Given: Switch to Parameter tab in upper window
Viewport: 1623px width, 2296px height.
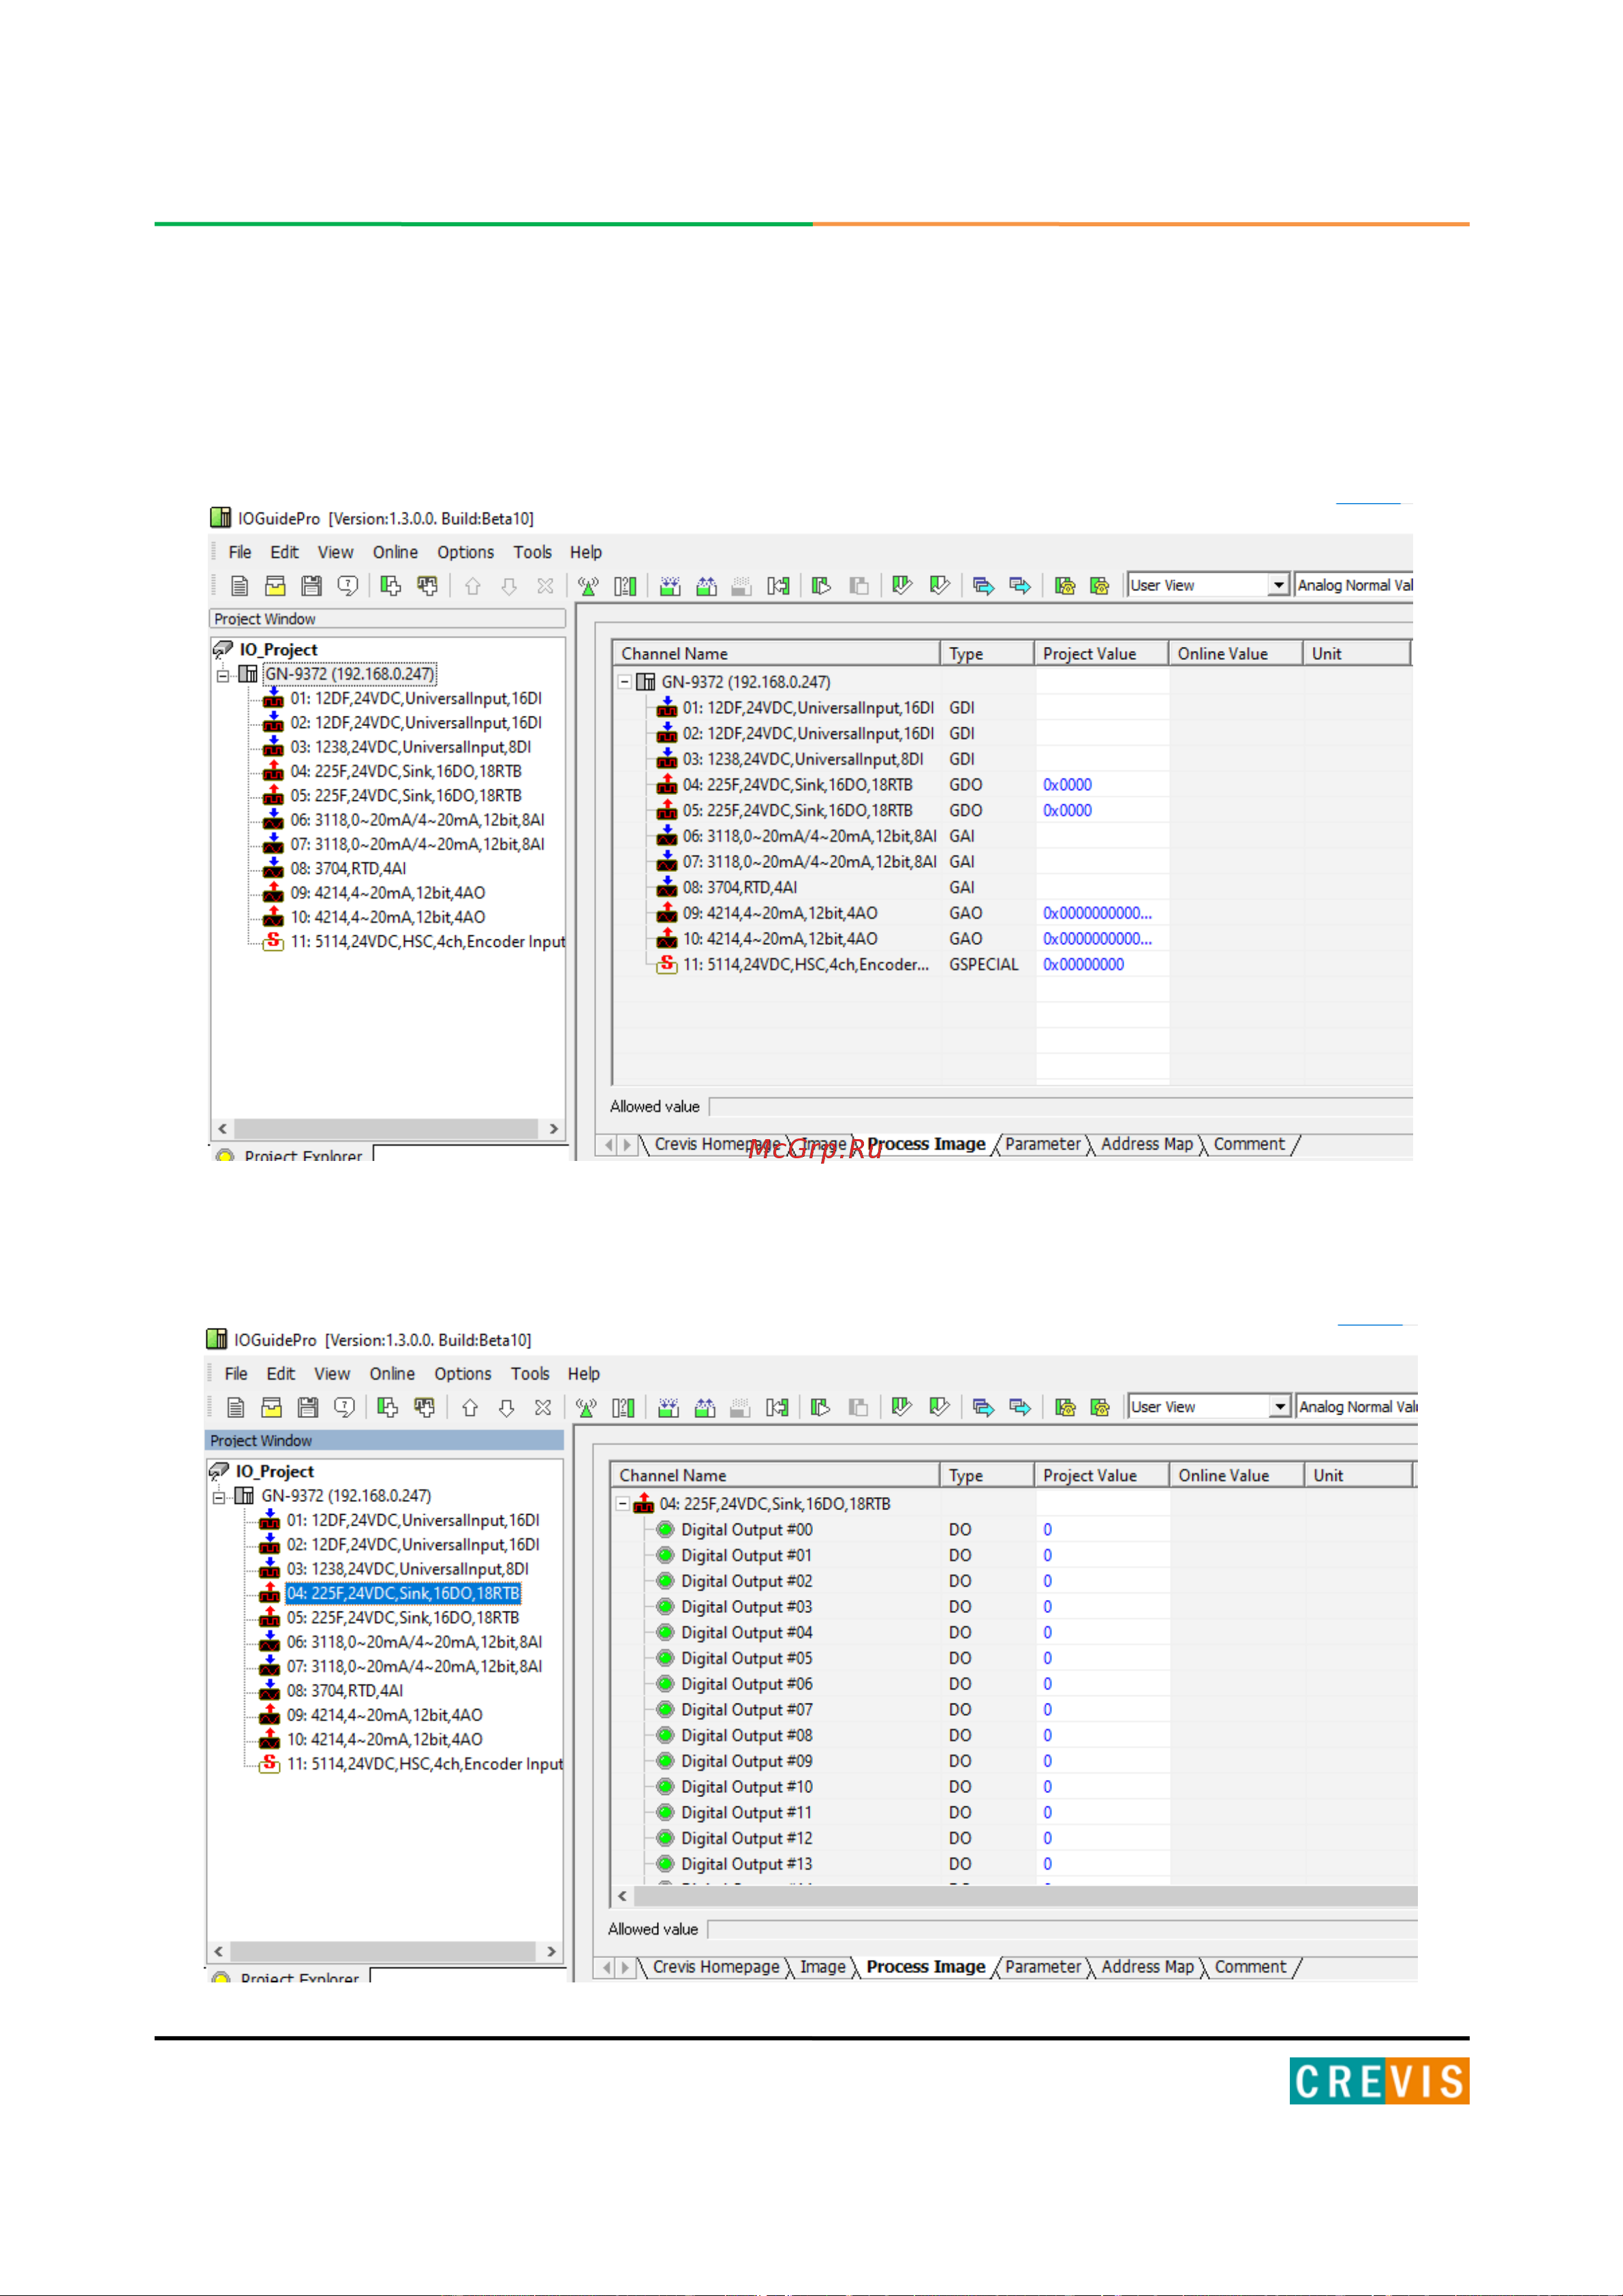Looking at the screenshot, I should [x=1042, y=1144].
